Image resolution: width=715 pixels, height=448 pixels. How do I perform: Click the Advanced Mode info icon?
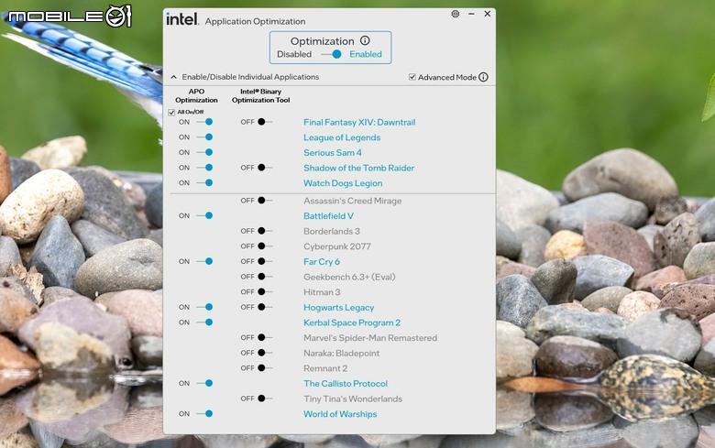[x=483, y=77]
